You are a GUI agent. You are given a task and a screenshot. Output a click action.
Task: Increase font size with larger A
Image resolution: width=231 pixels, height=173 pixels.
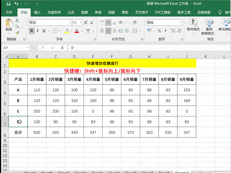[x=86, y=23]
